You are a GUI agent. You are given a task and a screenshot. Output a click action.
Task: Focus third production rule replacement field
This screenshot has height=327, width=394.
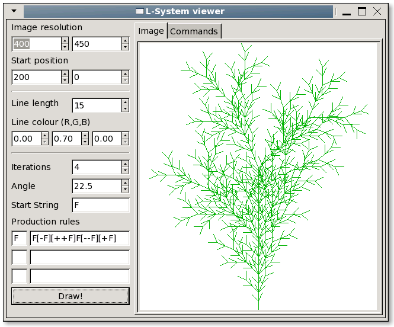pyautogui.click(x=79, y=276)
